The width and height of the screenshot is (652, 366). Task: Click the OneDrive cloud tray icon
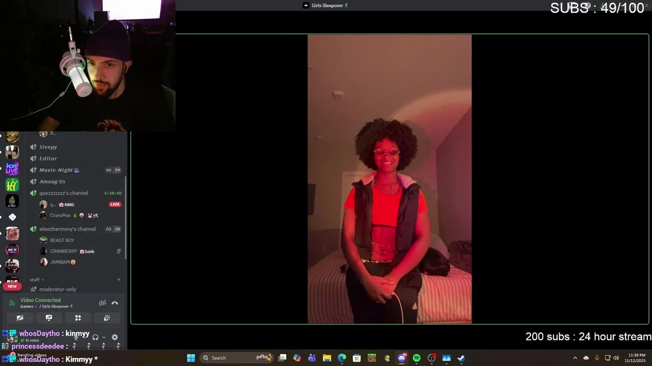point(586,358)
